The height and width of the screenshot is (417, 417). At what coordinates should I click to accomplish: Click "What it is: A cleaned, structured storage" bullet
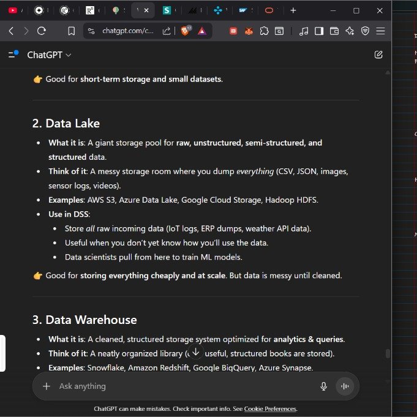(x=197, y=339)
